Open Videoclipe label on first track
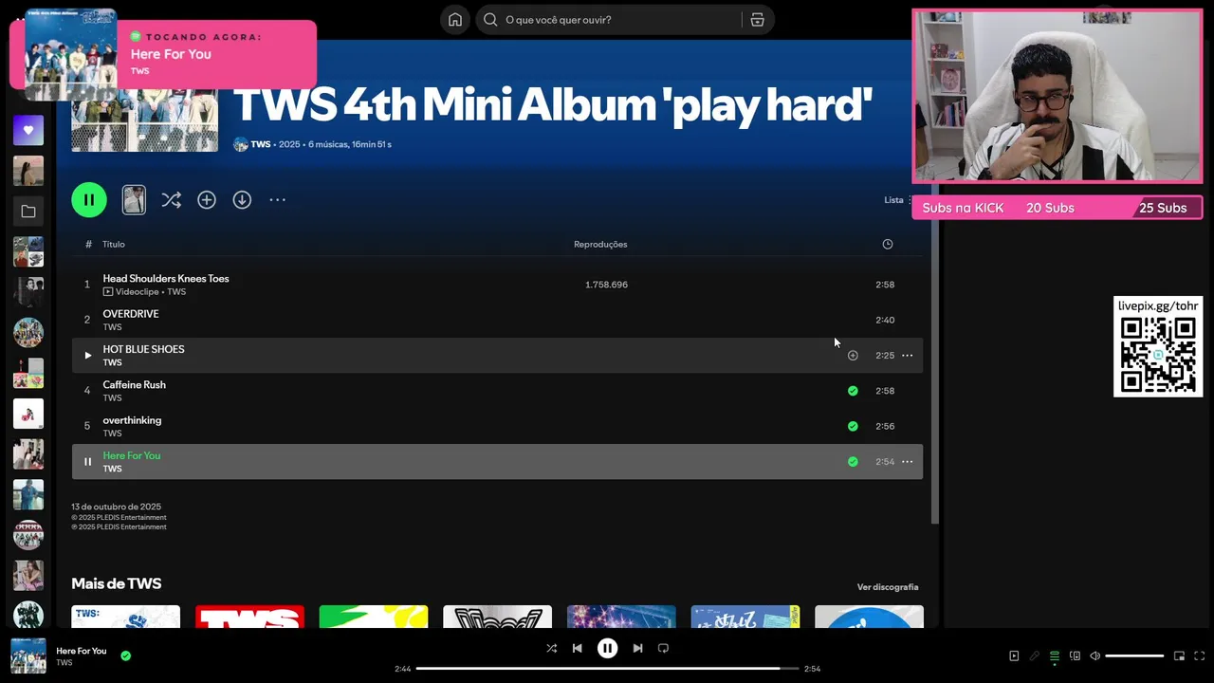The height and width of the screenshot is (683, 1214). click(131, 292)
